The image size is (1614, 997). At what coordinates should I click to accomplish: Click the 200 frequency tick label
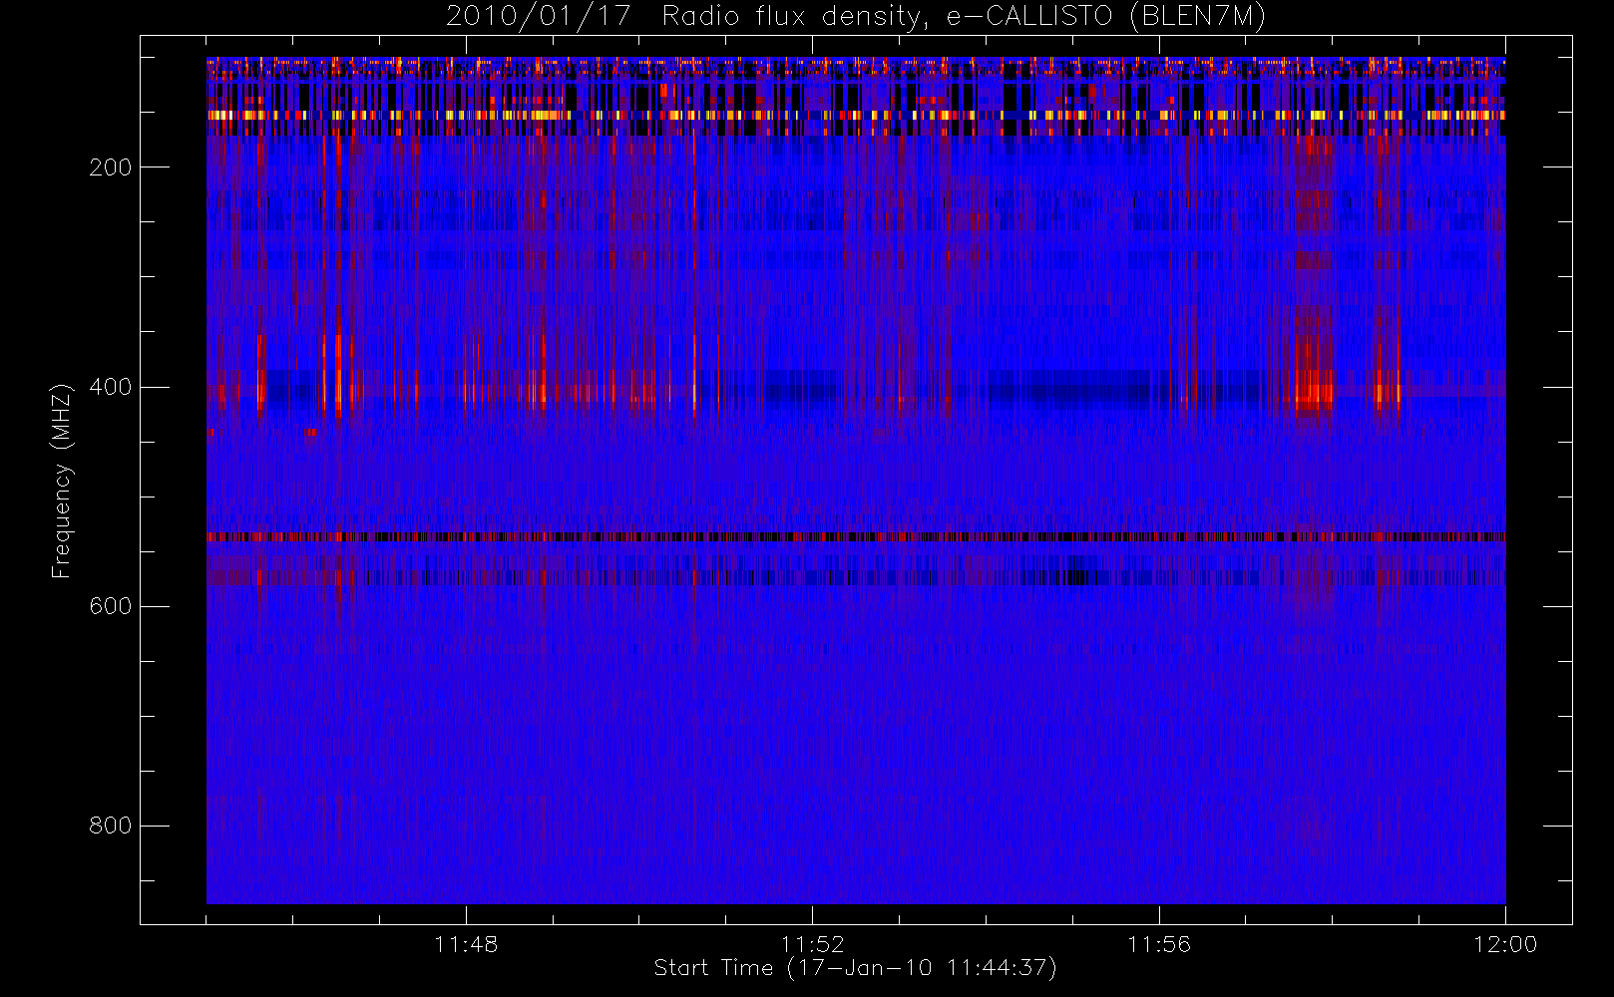110,167
